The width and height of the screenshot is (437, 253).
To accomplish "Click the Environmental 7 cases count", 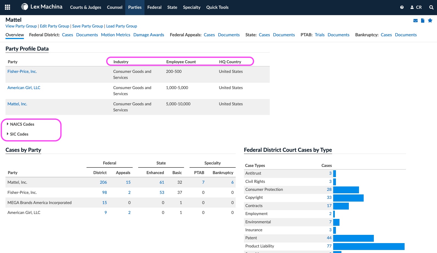I will click(330, 222).
